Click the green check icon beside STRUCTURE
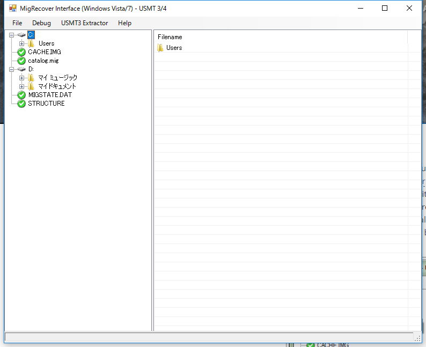Image resolution: width=426 pixels, height=347 pixels. (21, 104)
